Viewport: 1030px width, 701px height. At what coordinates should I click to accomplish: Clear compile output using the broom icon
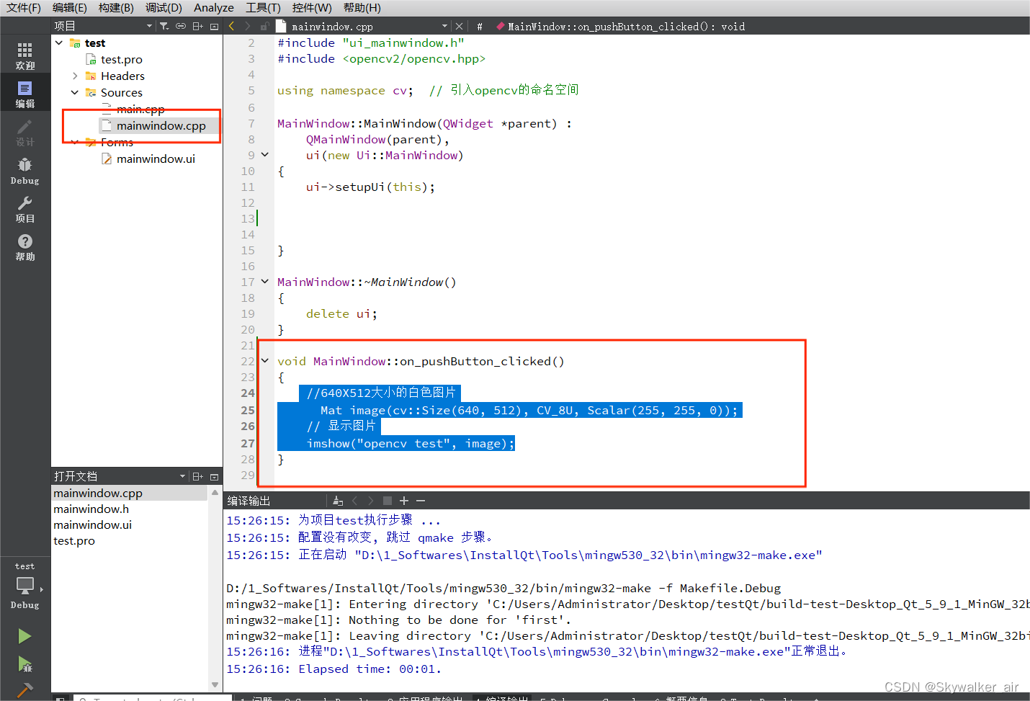coord(338,500)
